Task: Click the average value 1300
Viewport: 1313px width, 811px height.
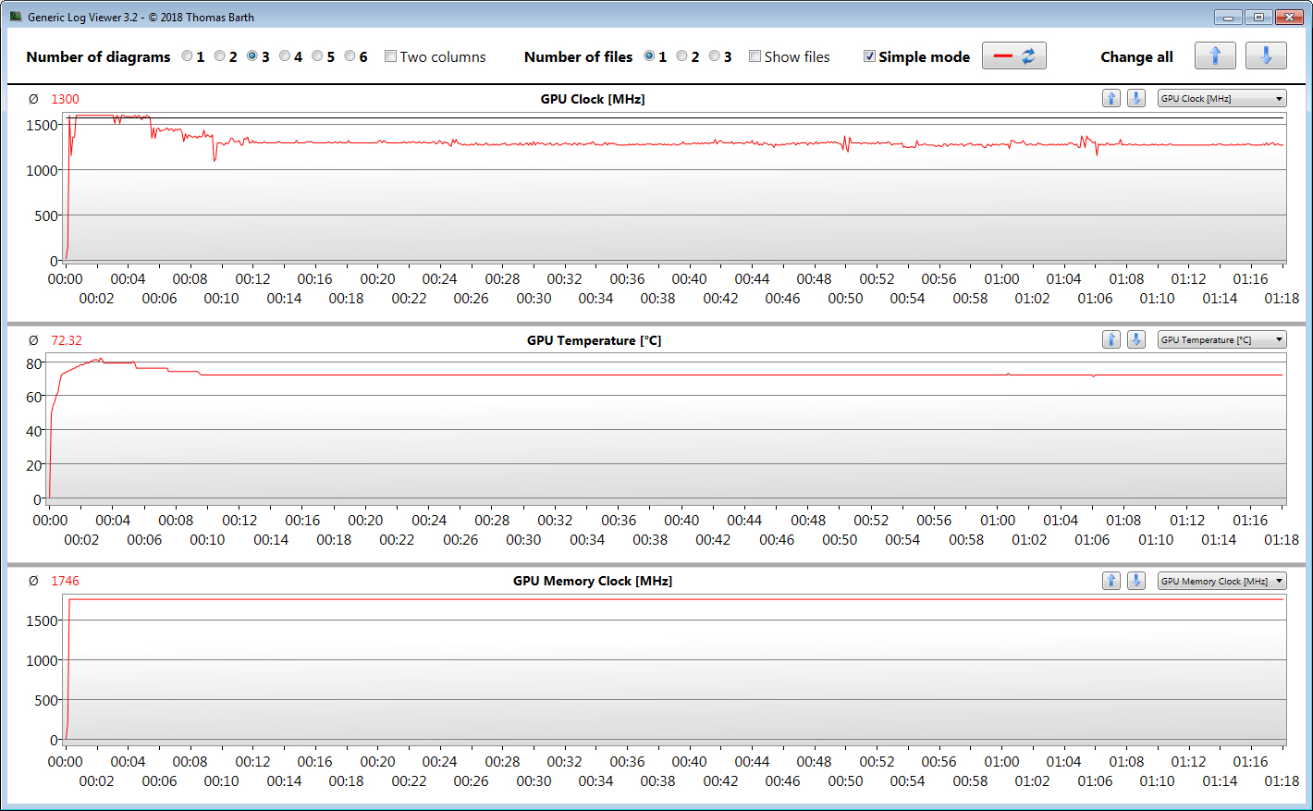Action: pyautogui.click(x=65, y=99)
